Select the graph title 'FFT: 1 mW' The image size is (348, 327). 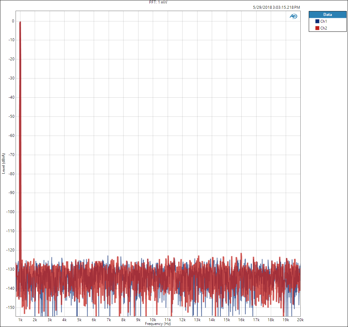[x=158, y=2]
